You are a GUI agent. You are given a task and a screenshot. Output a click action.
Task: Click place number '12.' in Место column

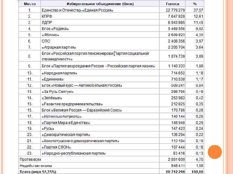(30, 85)
